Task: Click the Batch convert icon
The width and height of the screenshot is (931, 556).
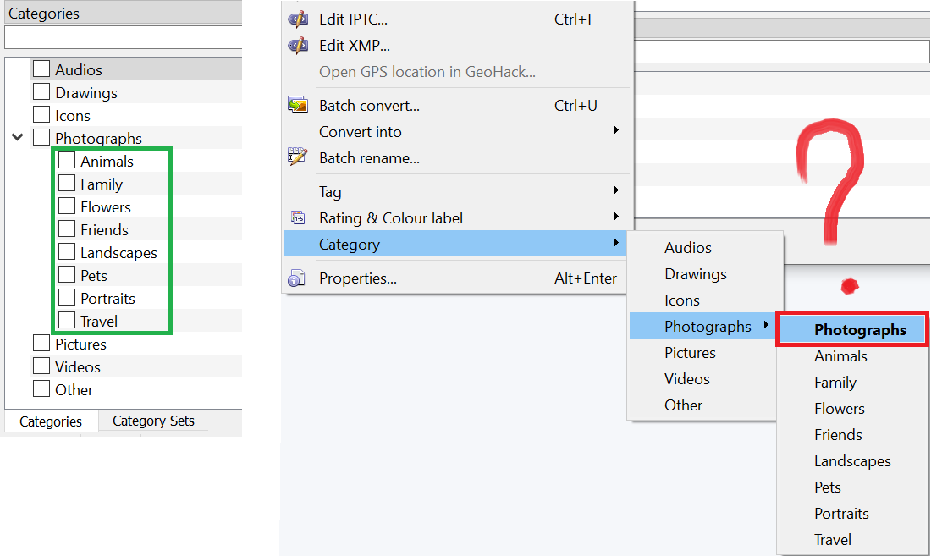Action: point(298,106)
